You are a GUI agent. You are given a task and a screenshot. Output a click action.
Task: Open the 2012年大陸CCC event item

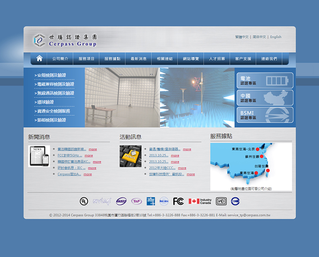coord(162,168)
